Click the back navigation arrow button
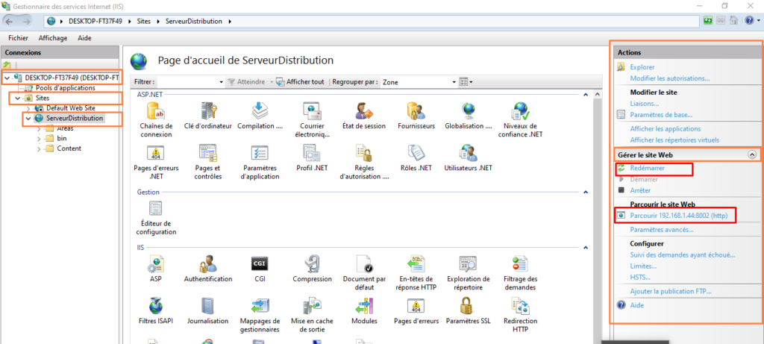The height and width of the screenshot is (344, 764). [x=10, y=21]
